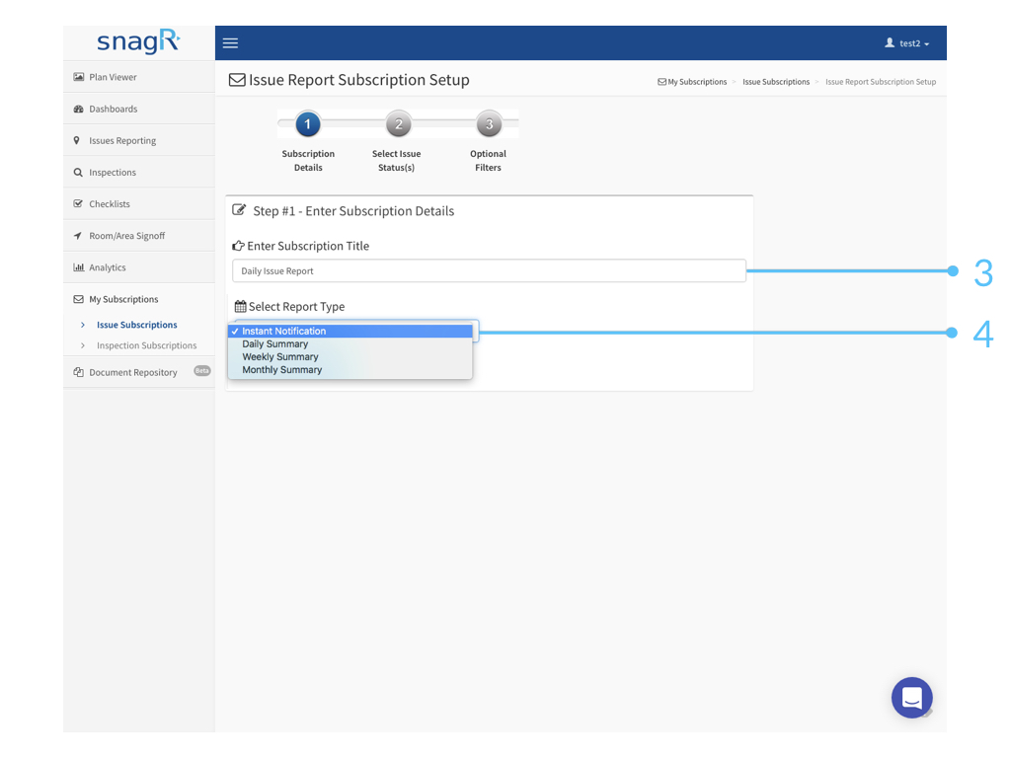Click the Beta badge on Document Repository

202,371
